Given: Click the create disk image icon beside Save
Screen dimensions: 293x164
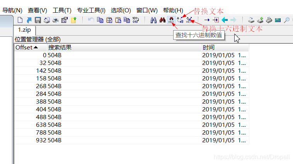Looking at the screenshot, I should point(47,20).
